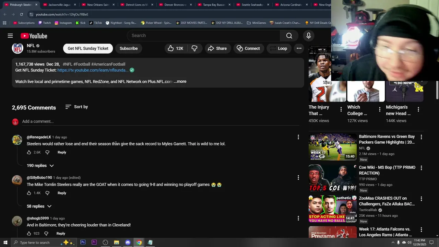Image resolution: width=439 pixels, height=247 pixels.
Task: Switch to the Detroit Lions tab
Action: (x=137, y=5)
